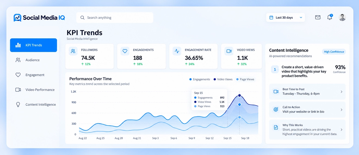Click the recommendation number 1 badge
Image resolution: width=359 pixels, height=155 pixels.
coord(275,69)
